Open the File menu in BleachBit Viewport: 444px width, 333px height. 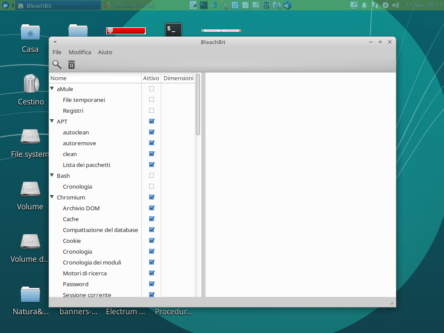click(x=57, y=52)
